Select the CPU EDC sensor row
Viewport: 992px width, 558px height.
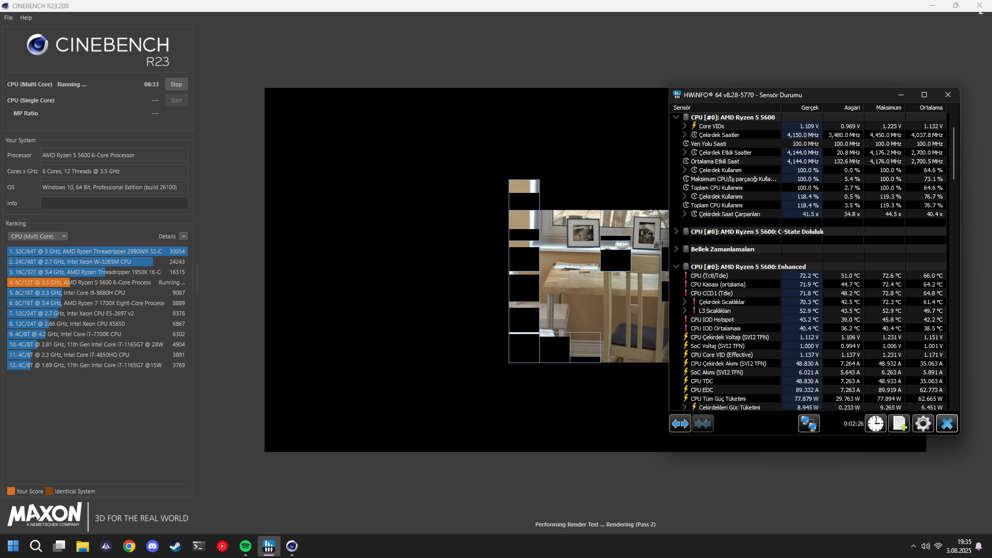pyautogui.click(x=808, y=390)
